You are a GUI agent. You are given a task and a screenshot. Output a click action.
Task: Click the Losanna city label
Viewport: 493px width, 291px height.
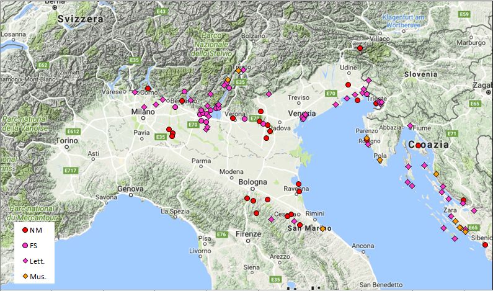pos(13,34)
